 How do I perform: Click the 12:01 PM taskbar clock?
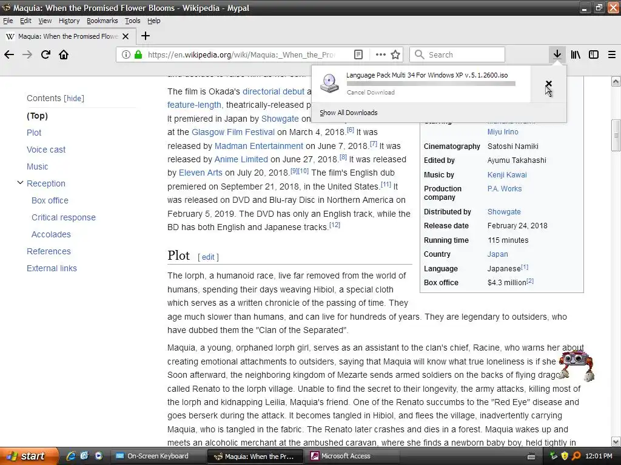coord(599,457)
